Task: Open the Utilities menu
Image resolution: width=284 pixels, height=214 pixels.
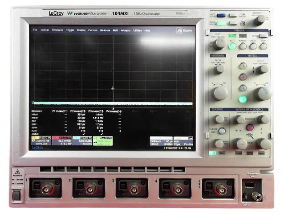Action: click(x=138, y=30)
